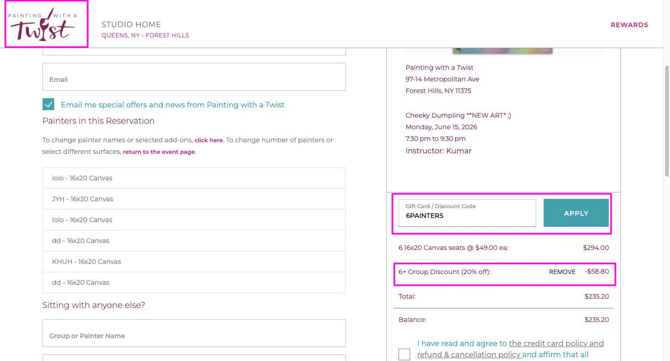Click the 'Forest Hills, NY 11375' address line

438,91
